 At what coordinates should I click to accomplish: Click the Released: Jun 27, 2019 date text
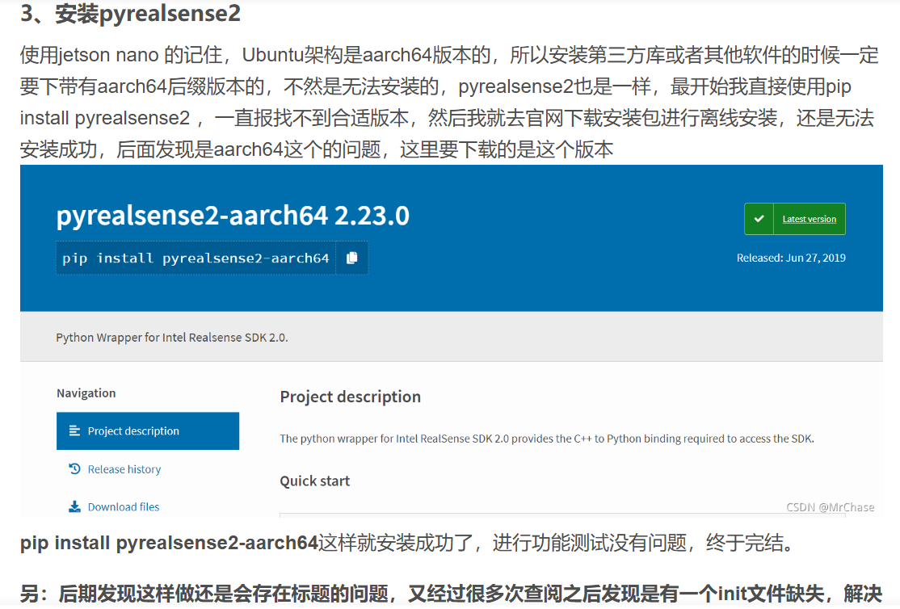792,257
